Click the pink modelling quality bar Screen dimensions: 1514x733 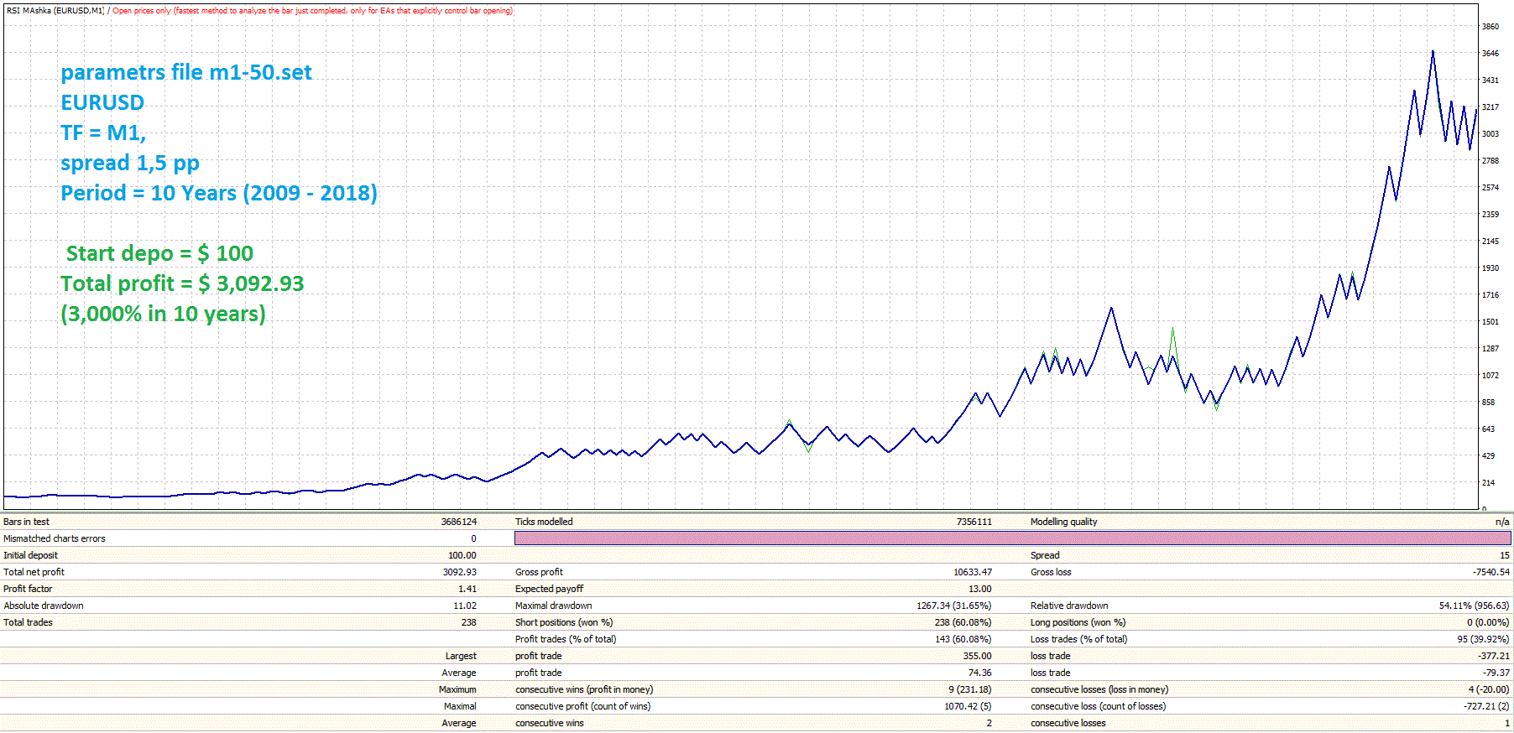[1012, 538]
